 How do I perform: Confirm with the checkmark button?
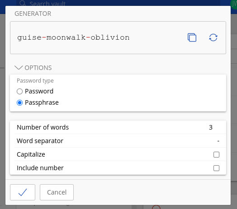click(23, 192)
